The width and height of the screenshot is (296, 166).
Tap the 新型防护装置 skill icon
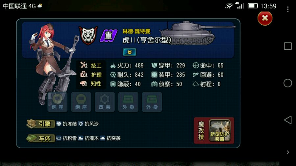click(x=220, y=131)
